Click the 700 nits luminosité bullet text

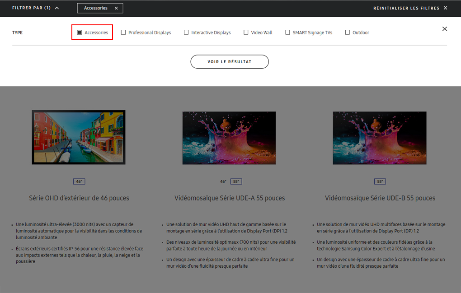click(231, 245)
